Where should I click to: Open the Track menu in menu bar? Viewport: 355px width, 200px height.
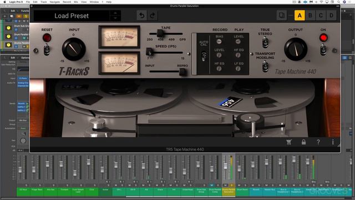point(44,2)
